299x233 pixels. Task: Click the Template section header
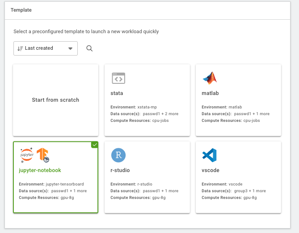click(x=21, y=10)
